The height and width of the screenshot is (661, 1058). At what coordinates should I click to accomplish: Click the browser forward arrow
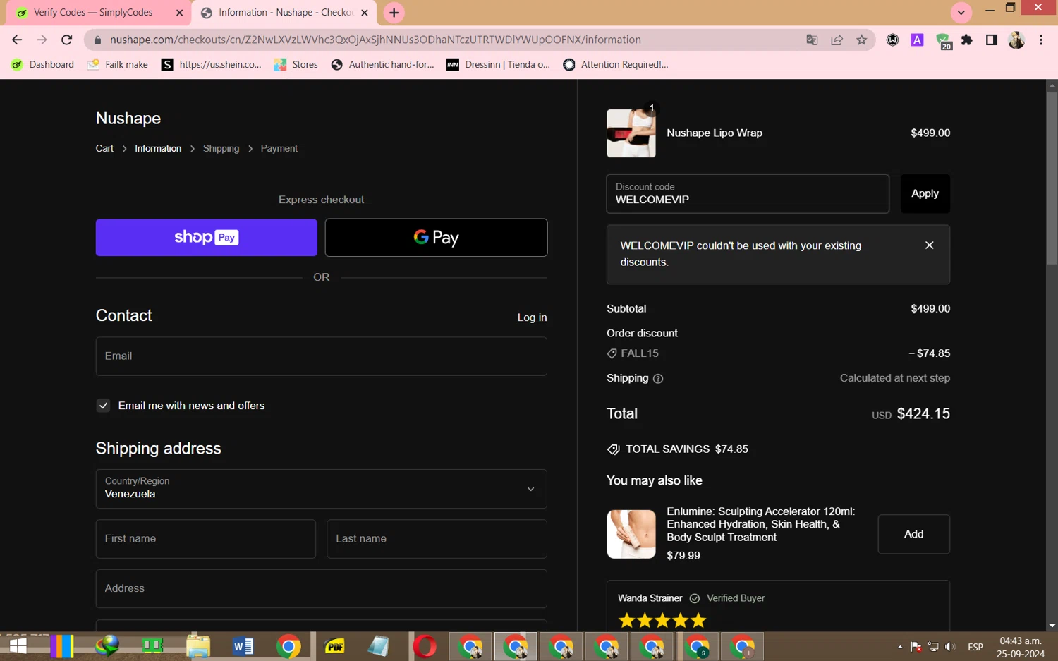42,40
